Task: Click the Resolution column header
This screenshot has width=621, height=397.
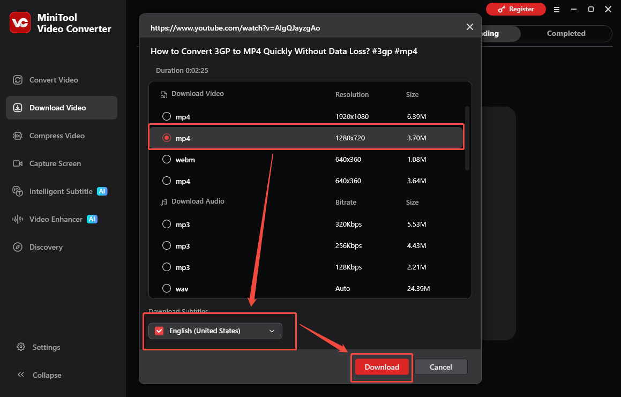Action: point(352,95)
